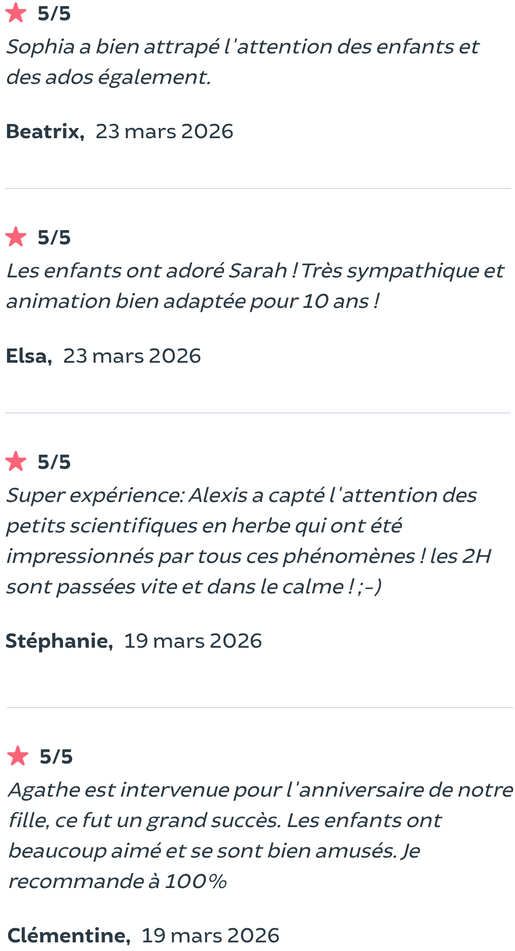Open the review text mentioning Sophia
This screenshot has width=515, height=951.
[x=242, y=62]
